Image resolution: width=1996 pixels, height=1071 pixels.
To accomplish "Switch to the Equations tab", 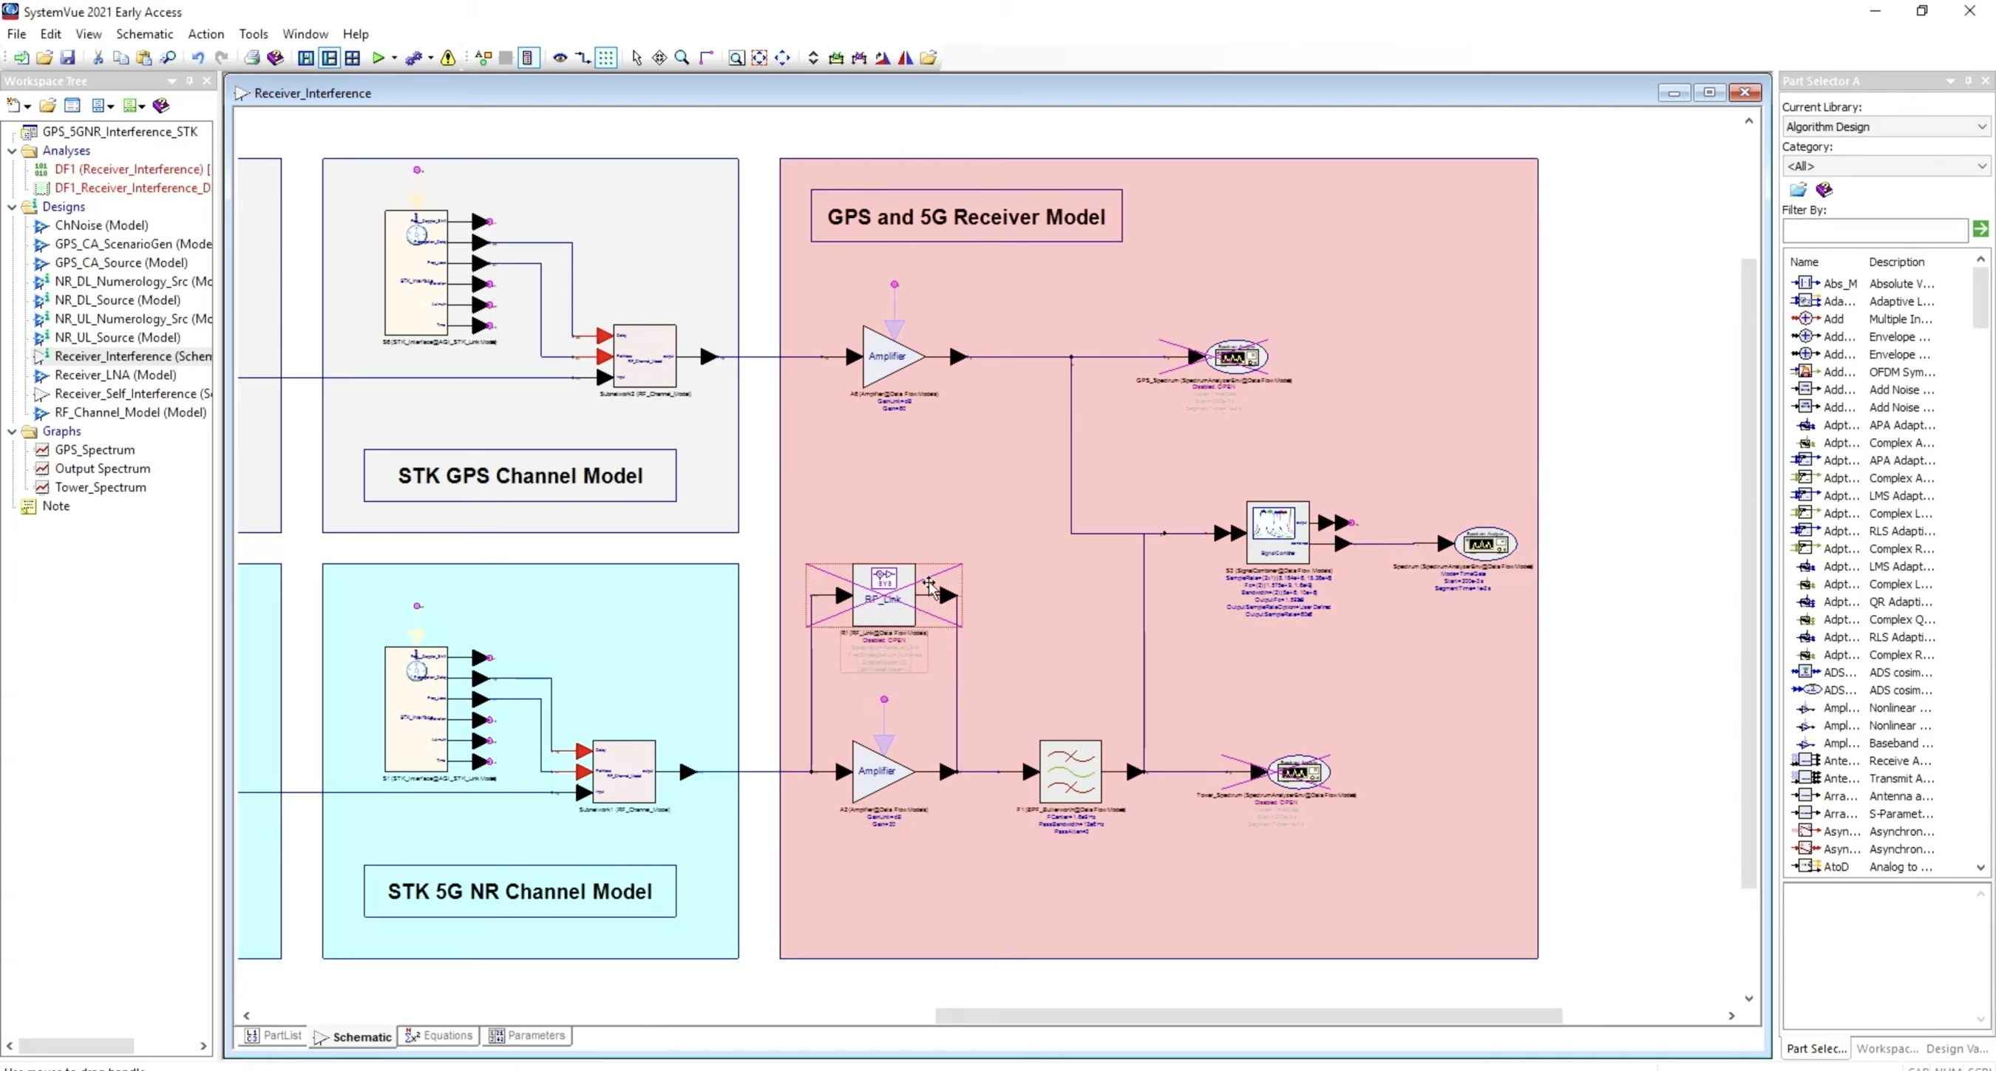I will pos(438,1036).
